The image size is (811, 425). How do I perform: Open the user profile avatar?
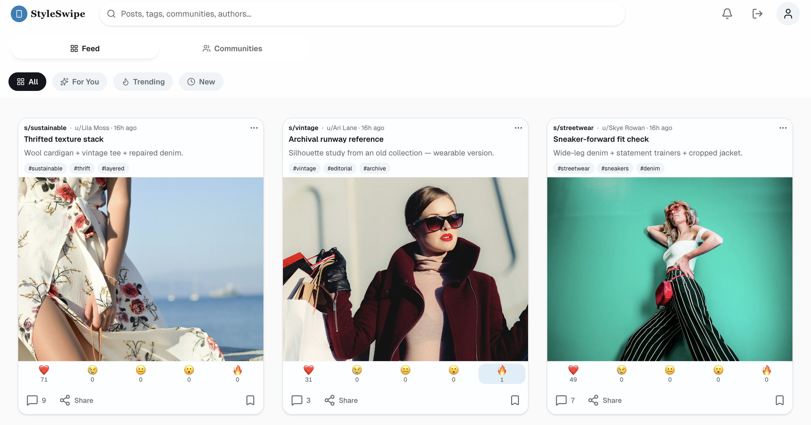click(x=788, y=14)
